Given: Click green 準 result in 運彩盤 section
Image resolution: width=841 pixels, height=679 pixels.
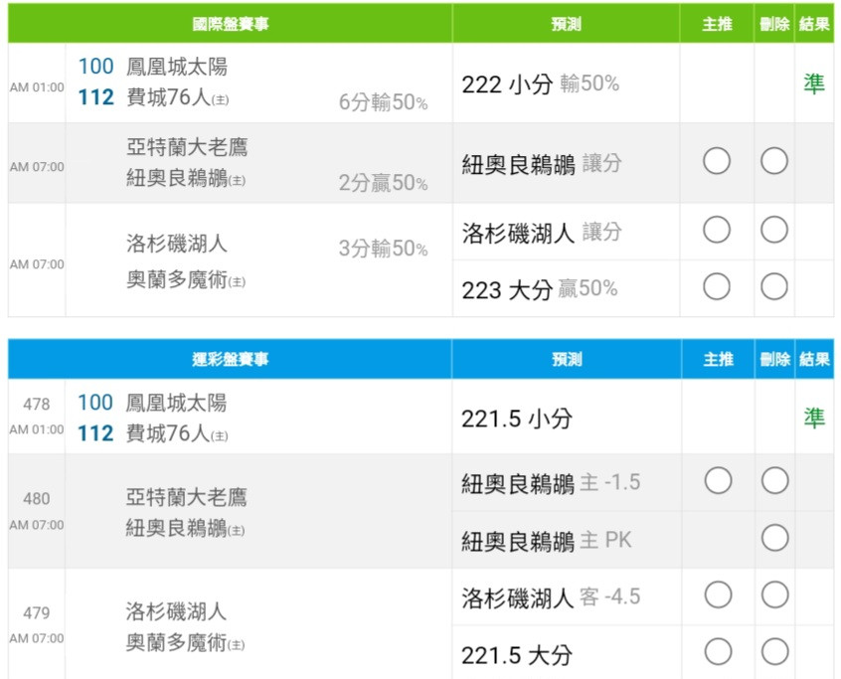Looking at the screenshot, I should [x=814, y=419].
